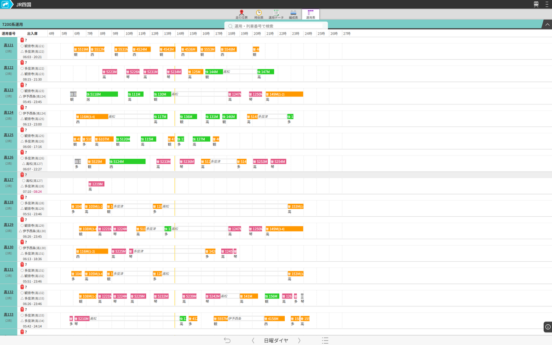The image size is (552, 345).
Task: Open operation 高127 link
Action: [x=9, y=180]
